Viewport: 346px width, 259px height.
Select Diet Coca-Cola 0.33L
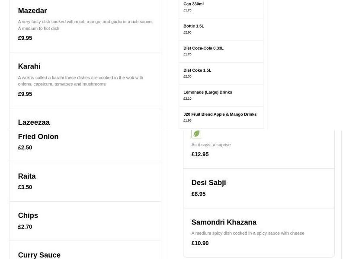(203, 48)
